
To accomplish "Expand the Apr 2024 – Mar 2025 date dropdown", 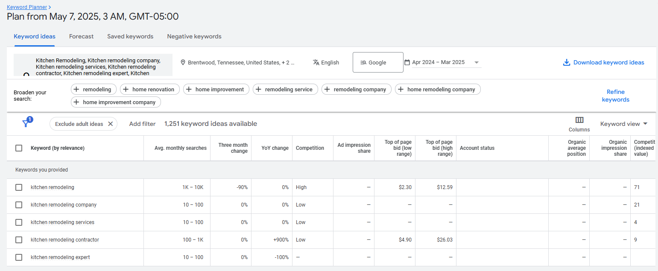I will point(477,62).
